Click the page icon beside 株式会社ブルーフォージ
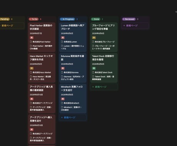Viewport: 177px width, 146px height. [93, 42]
